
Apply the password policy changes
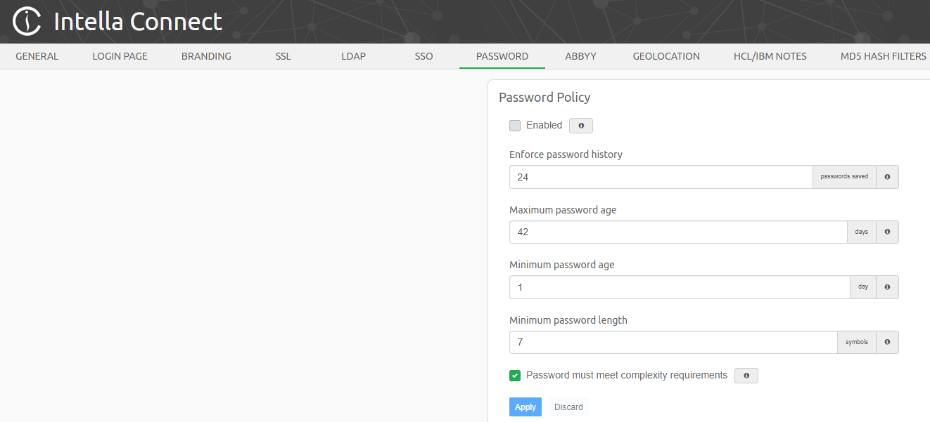[x=525, y=407]
